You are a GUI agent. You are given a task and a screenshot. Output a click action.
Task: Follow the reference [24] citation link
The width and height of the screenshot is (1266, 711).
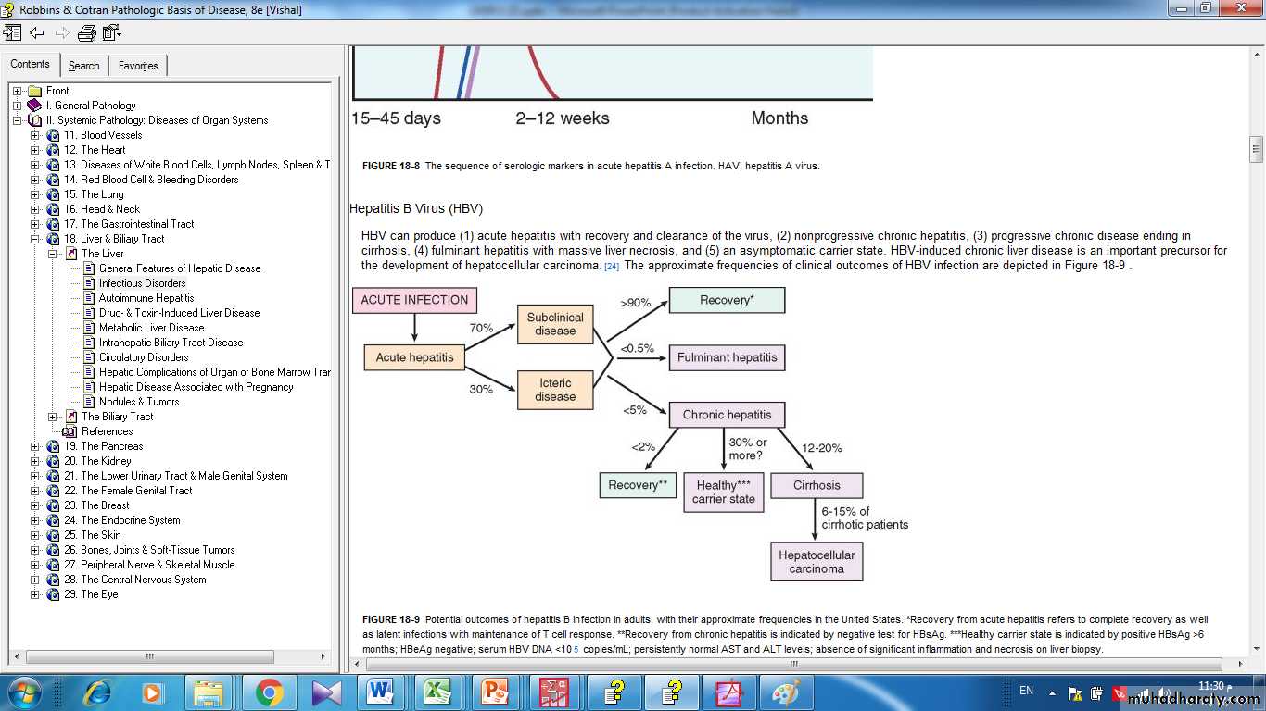(x=612, y=267)
